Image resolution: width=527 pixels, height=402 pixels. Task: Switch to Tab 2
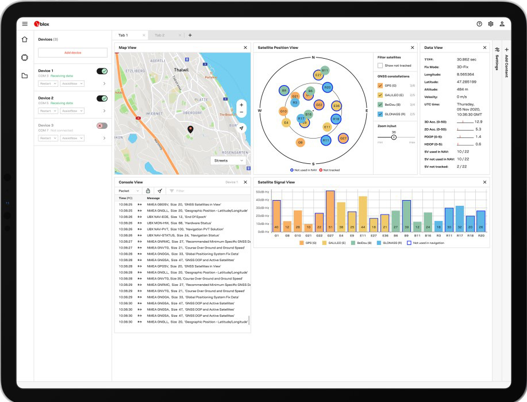coord(160,35)
